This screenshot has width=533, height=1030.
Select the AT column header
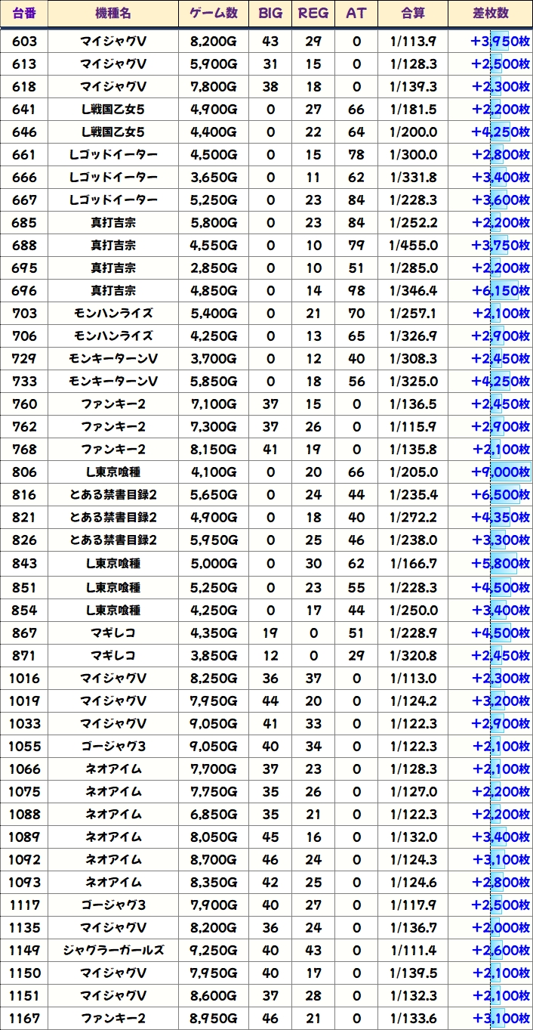pyautogui.click(x=356, y=14)
